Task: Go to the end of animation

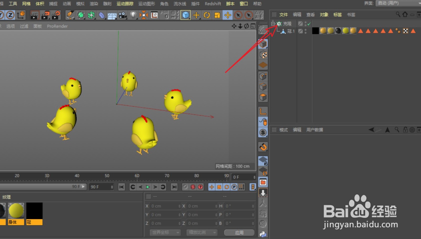Action: pyautogui.click(x=174, y=187)
